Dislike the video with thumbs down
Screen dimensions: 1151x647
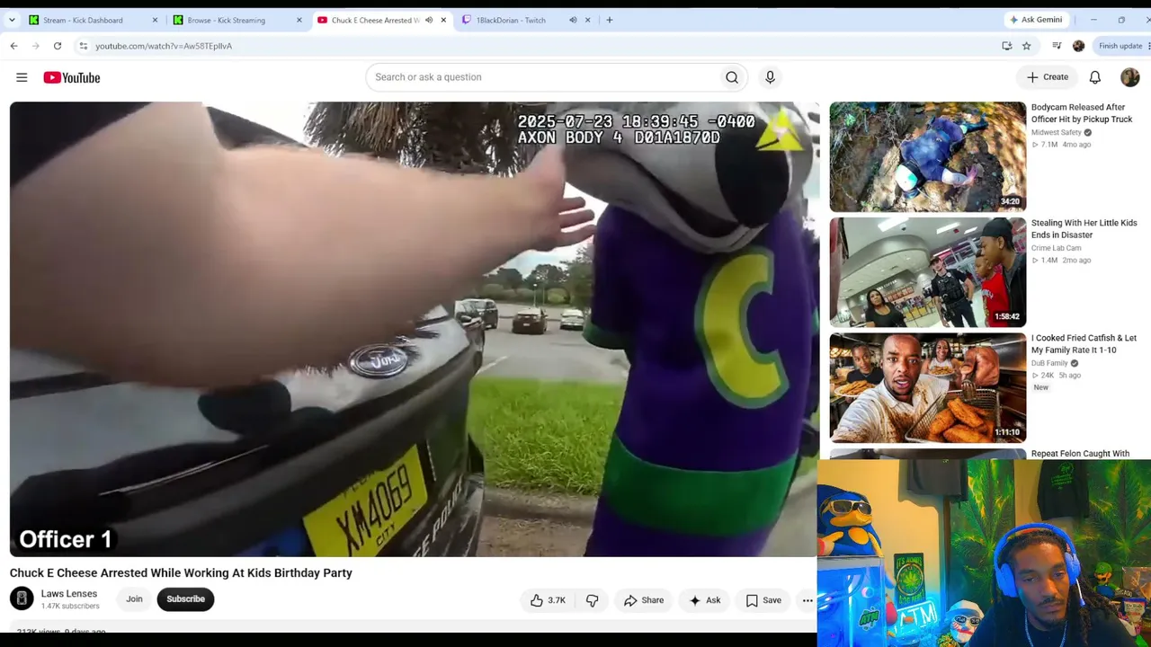tap(592, 600)
